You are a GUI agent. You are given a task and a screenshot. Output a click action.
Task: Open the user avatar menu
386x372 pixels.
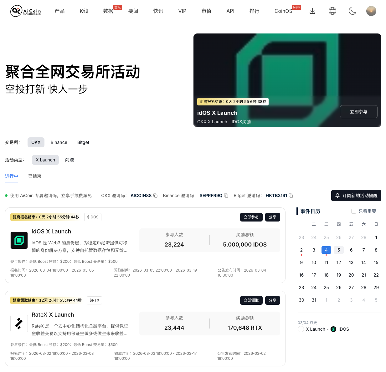(371, 11)
